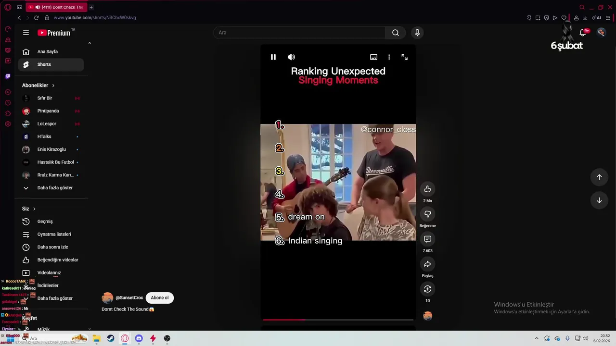This screenshot has height=346, width=616.
Task: Open the LoLespor subscription
Action: click(x=51, y=124)
